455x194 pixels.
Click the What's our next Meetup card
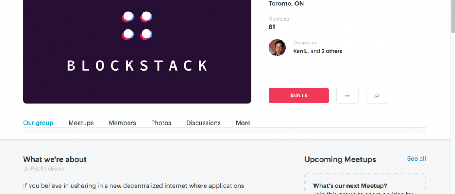tap(365, 186)
